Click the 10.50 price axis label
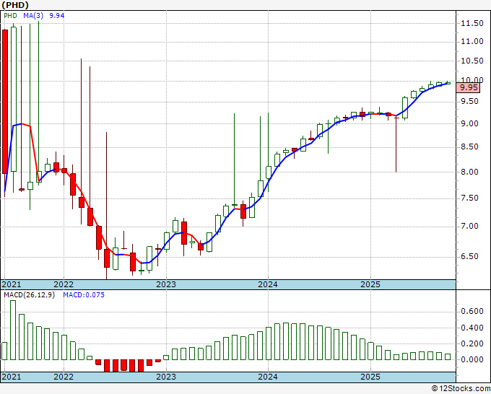491x394 pixels. (x=472, y=61)
